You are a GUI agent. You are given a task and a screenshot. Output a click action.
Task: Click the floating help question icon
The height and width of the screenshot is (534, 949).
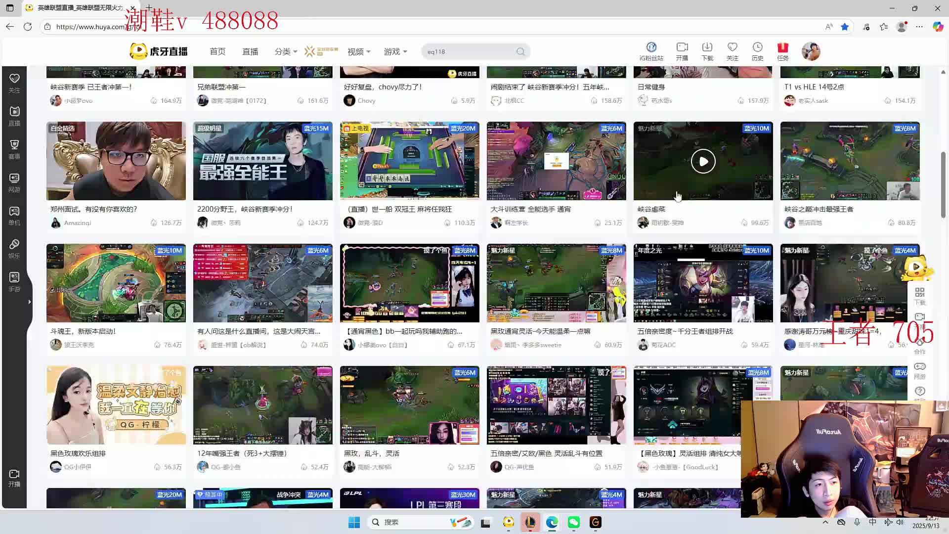click(x=919, y=391)
